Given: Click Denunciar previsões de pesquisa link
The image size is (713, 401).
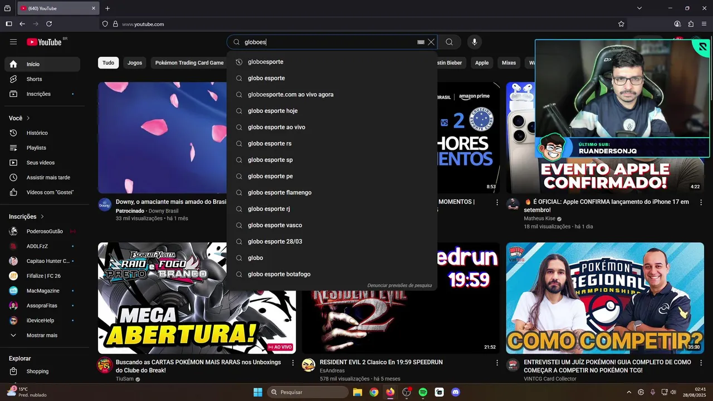Looking at the screenshot, I should pyautogui.click(x=399, y=286).
